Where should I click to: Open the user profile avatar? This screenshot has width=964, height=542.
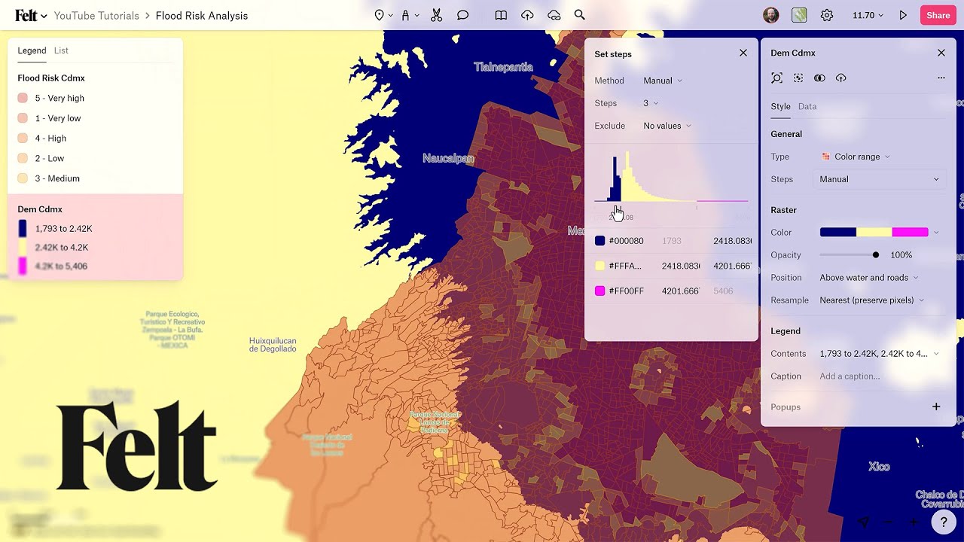(770, 15)
